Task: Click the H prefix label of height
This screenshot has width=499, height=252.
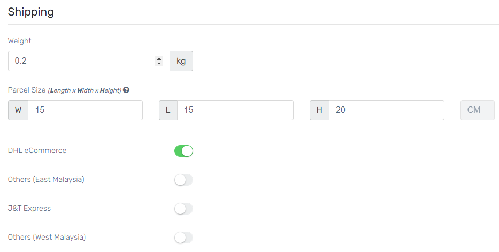Action: click(319, 110)
